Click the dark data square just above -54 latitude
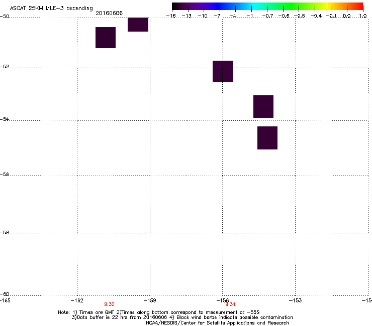The width and height of the screenshot is (372, 326). click(263, 106)
